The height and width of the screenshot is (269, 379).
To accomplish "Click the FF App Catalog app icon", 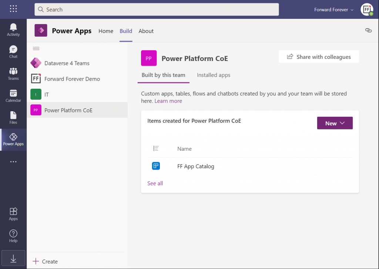I will tap(156, 166).
